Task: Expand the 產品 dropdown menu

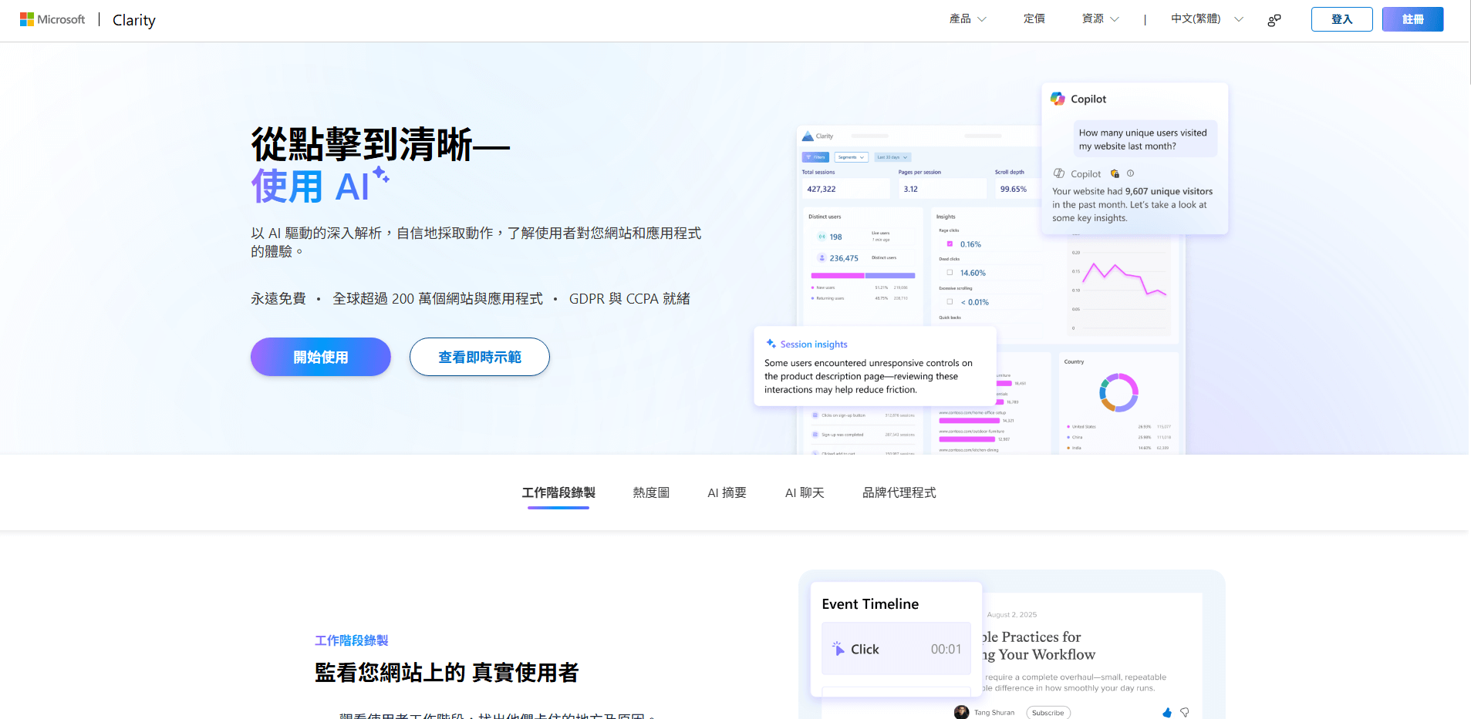Action: [967, 19]
